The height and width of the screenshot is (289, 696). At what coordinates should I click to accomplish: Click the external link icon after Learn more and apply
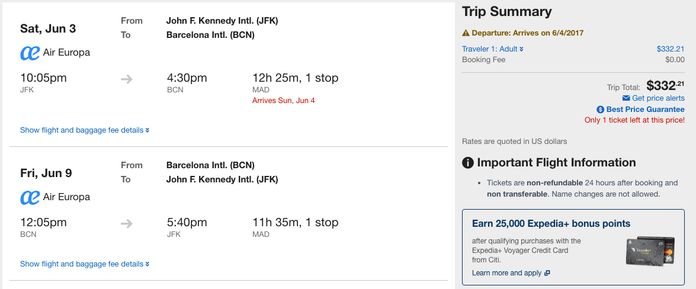[x=547, y=273]
